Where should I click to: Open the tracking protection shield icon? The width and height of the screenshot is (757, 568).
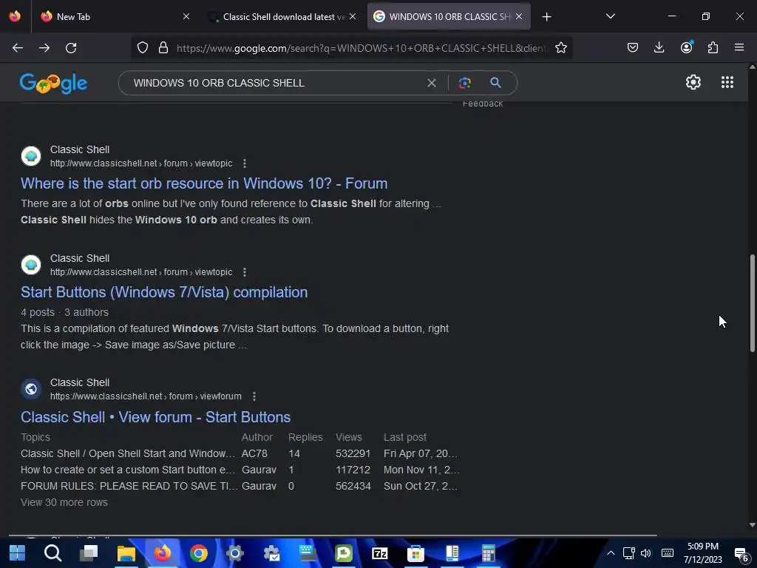(143, 48)
